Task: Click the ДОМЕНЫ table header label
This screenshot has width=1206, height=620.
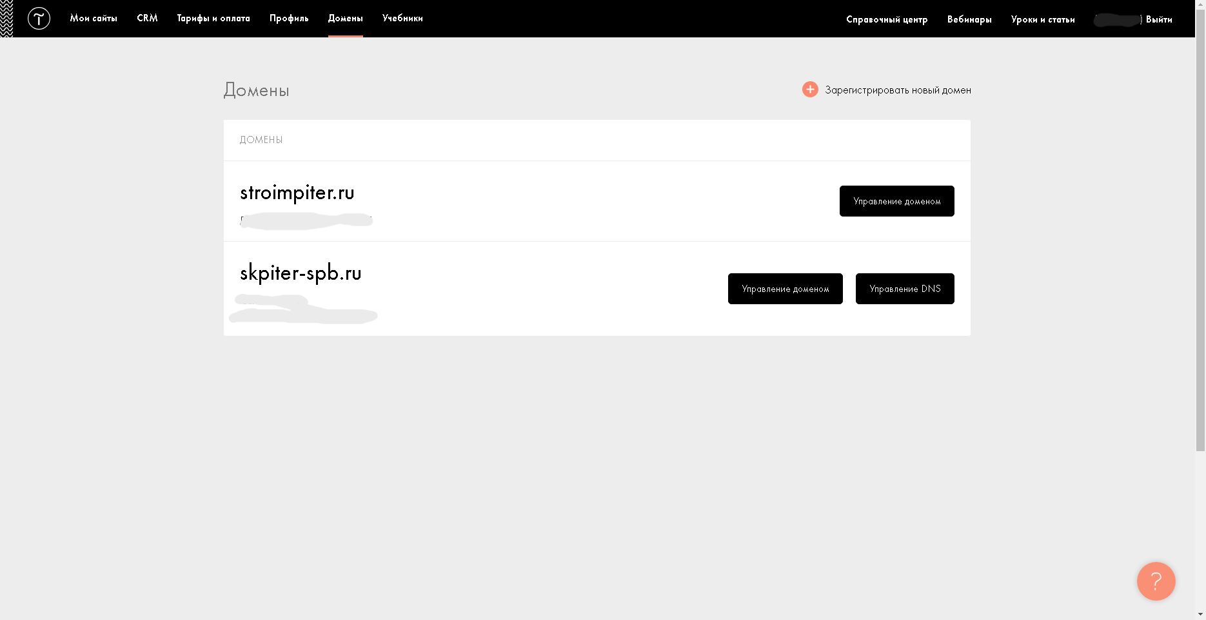Action: tap(261, 140)
